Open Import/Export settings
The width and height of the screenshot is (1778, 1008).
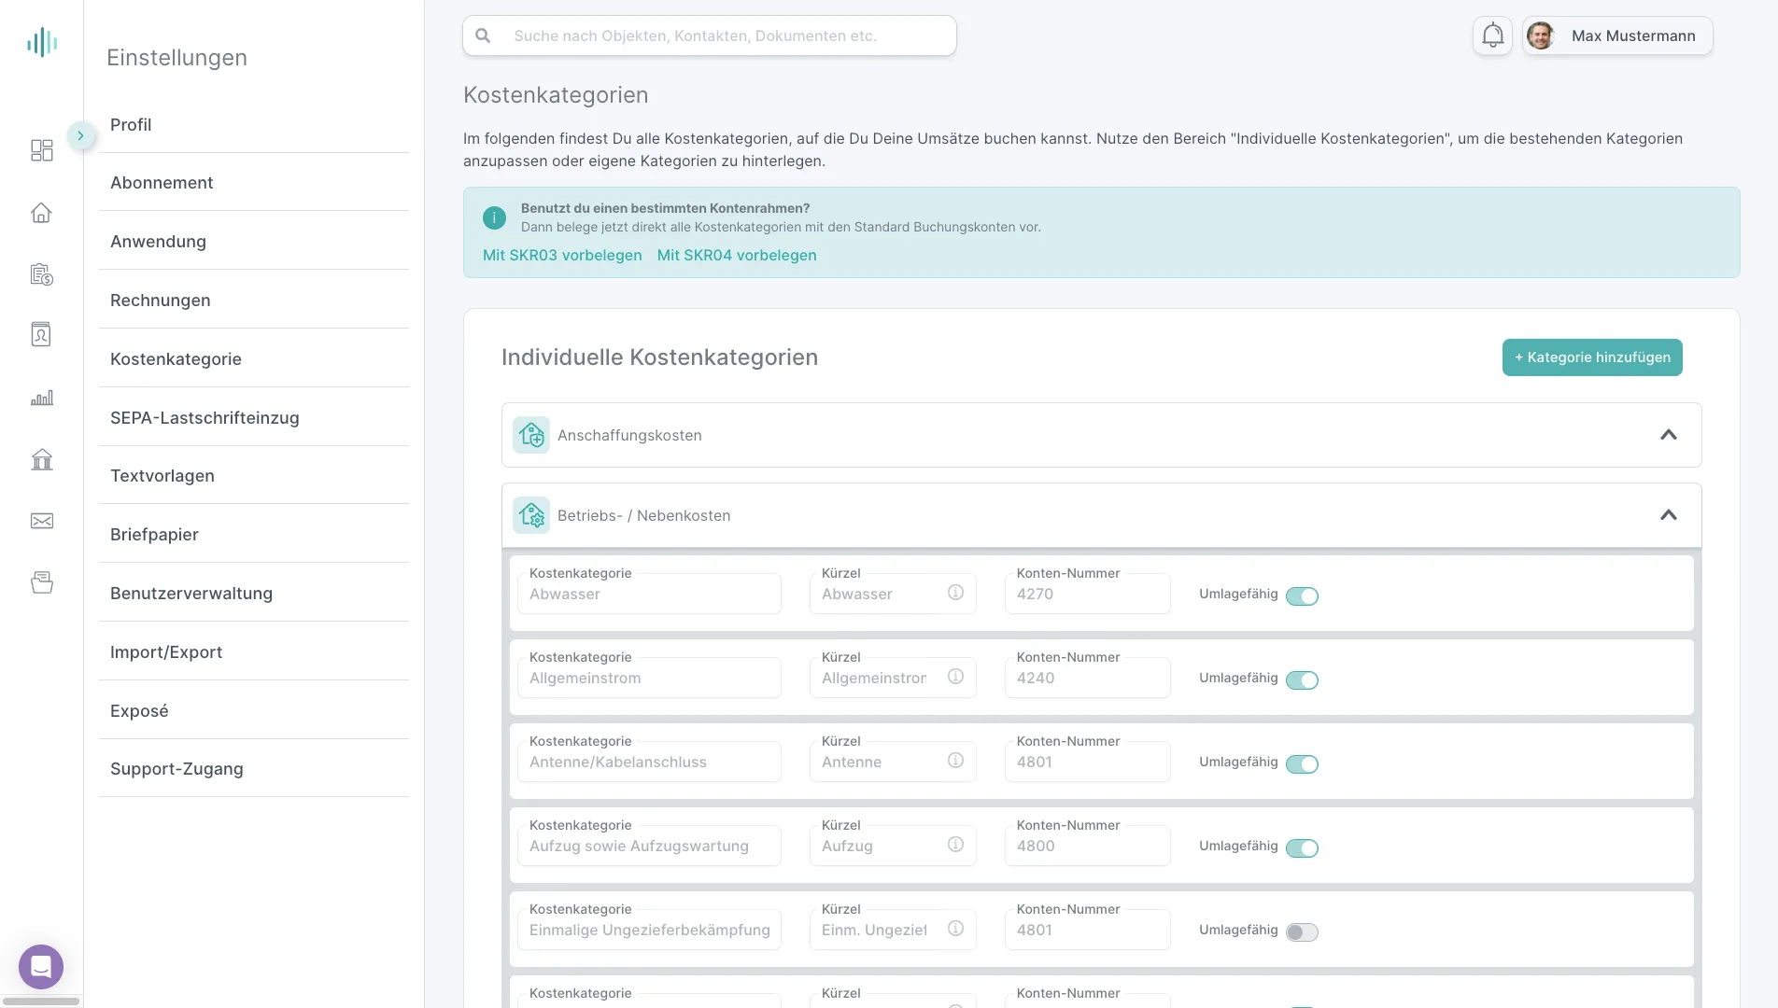(254, 652)
